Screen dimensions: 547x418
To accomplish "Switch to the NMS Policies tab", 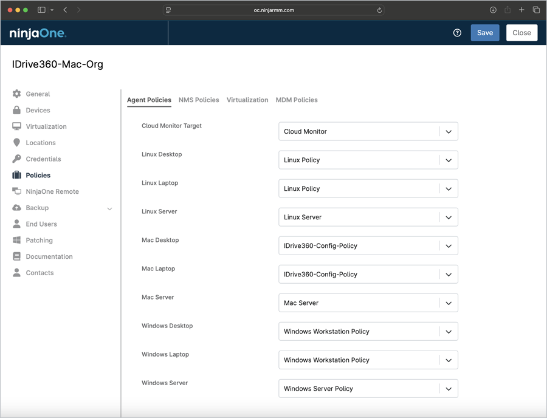I will coord(199,100).
